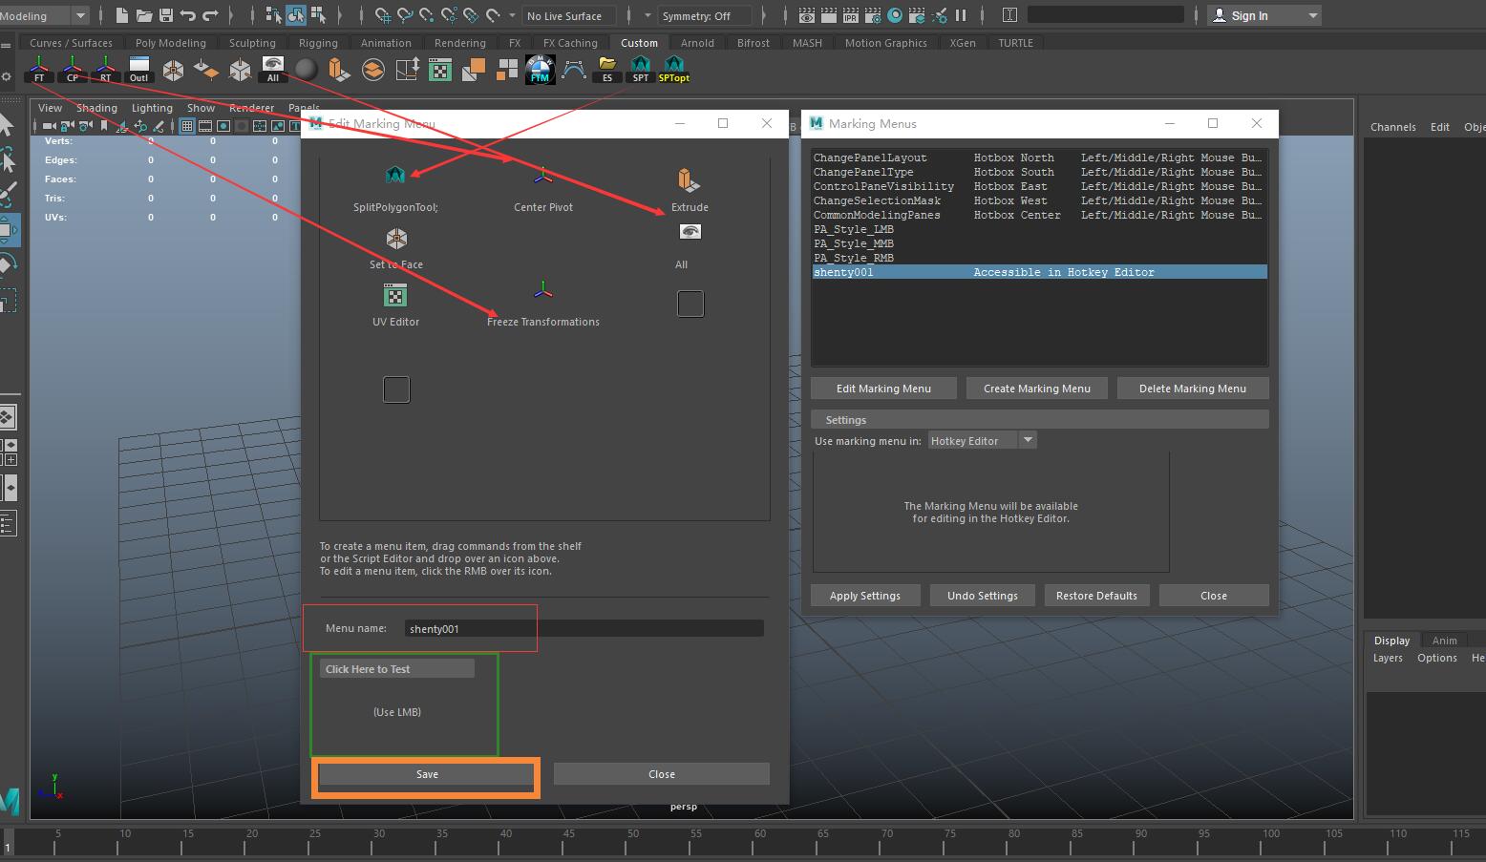Screen dimensions: 1486x862
Task: Click the Create Marking Menu button
Action: [x=1037, y=389]
